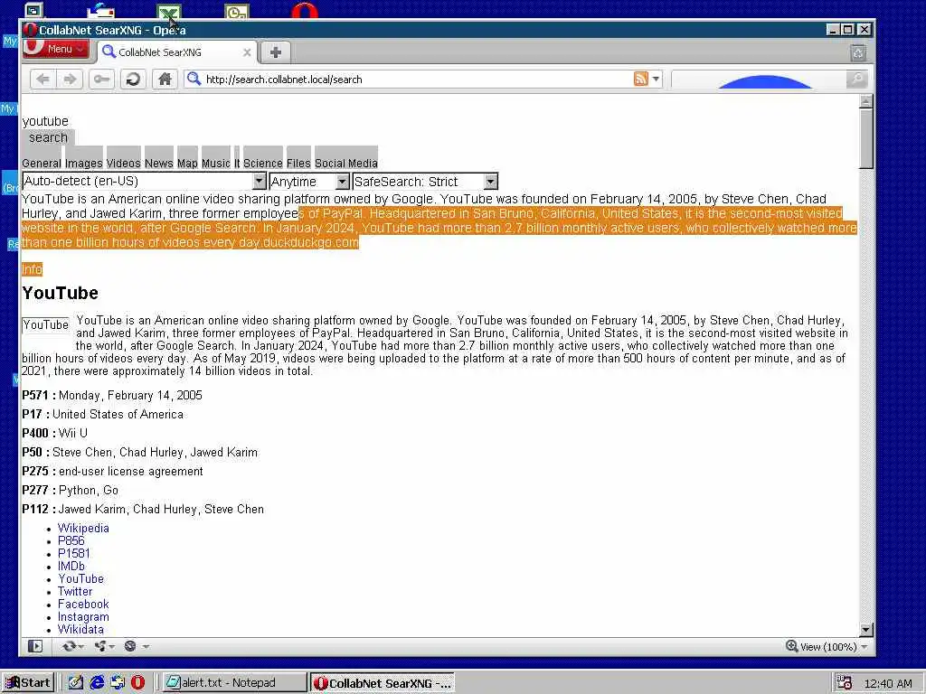Open the Facebook link
This screenshot has width=926, height=694.
(83, 605)
